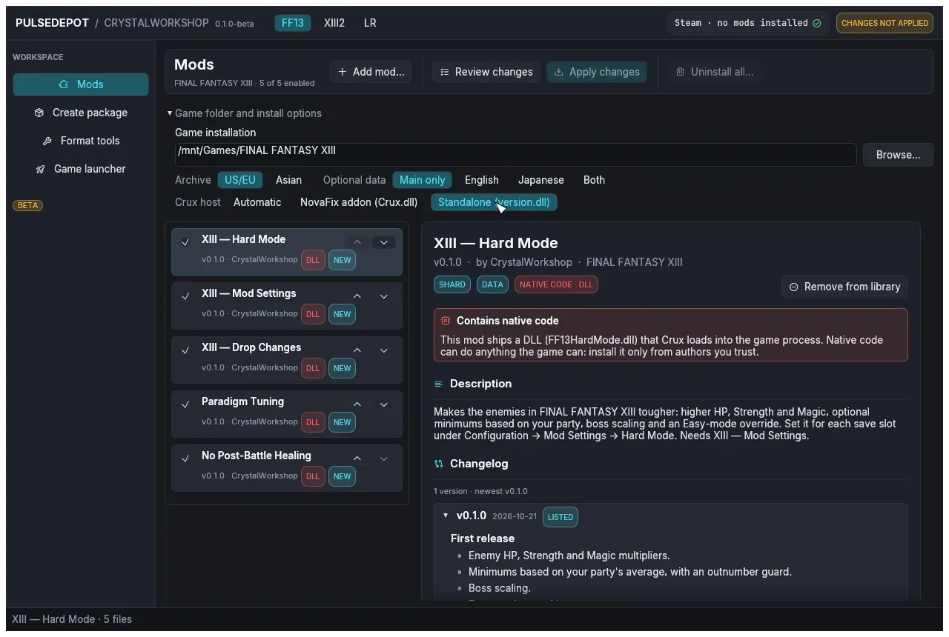
Task: Click the Steam no mods installed status
Action: pos(747,23)
